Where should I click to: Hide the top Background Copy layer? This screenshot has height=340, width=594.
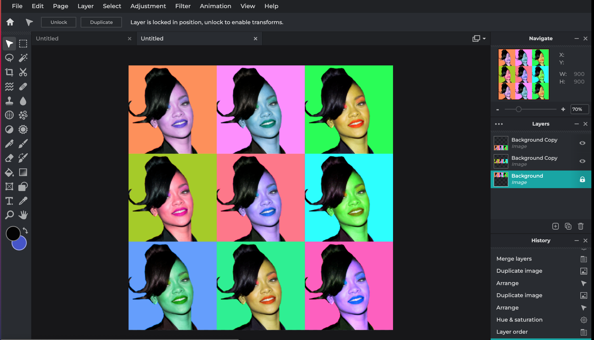(582, 143)
